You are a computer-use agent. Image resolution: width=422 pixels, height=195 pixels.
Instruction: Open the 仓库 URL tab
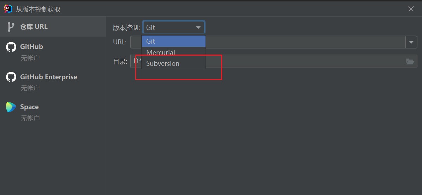coord(34,27)
